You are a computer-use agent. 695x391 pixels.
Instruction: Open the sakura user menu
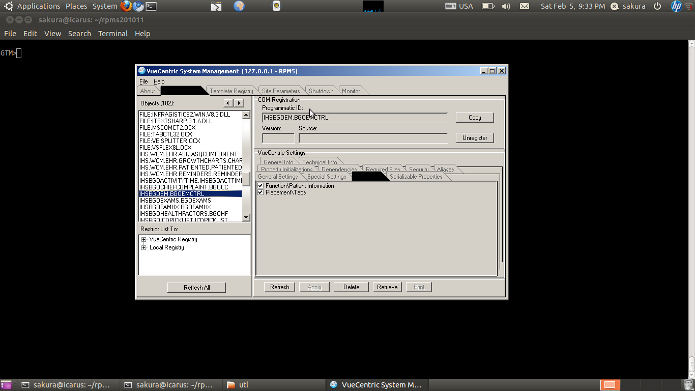628,6
